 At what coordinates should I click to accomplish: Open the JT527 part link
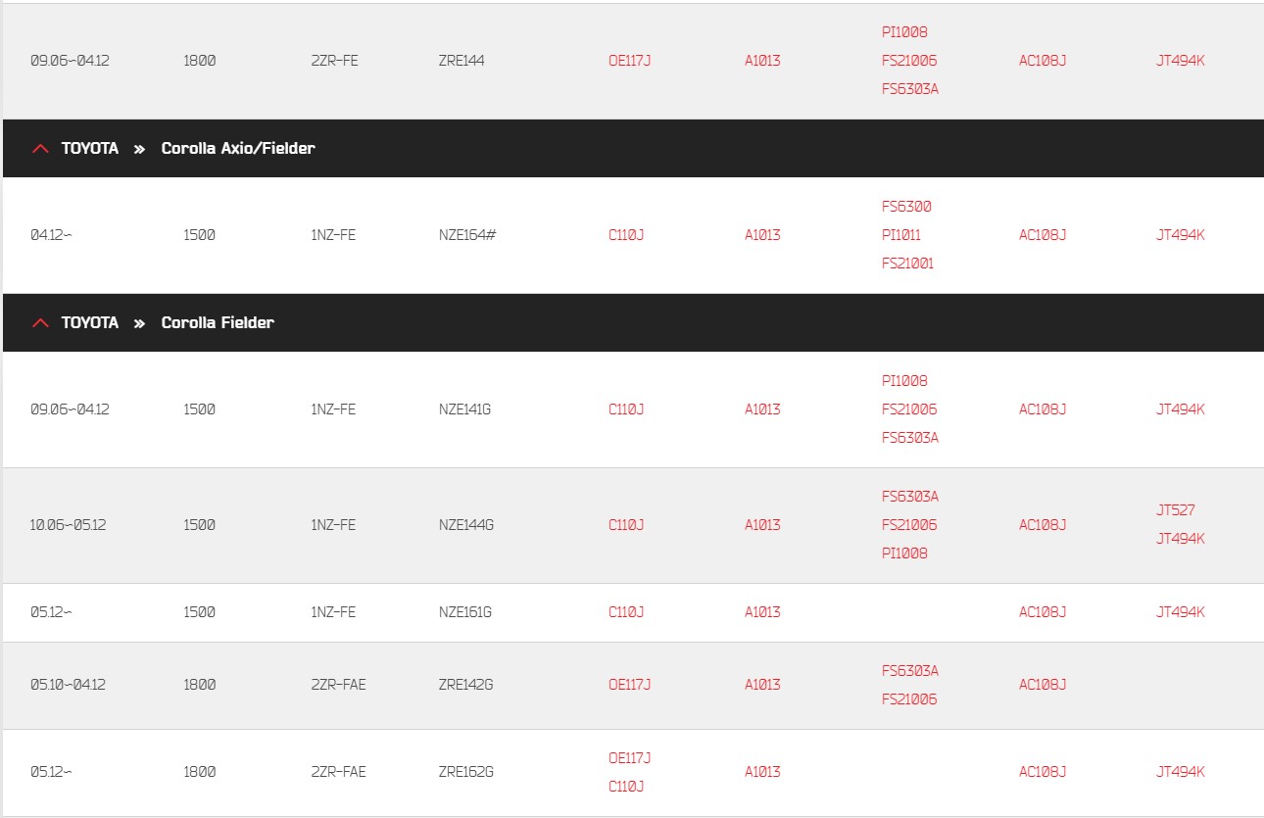pos(1175,510)
